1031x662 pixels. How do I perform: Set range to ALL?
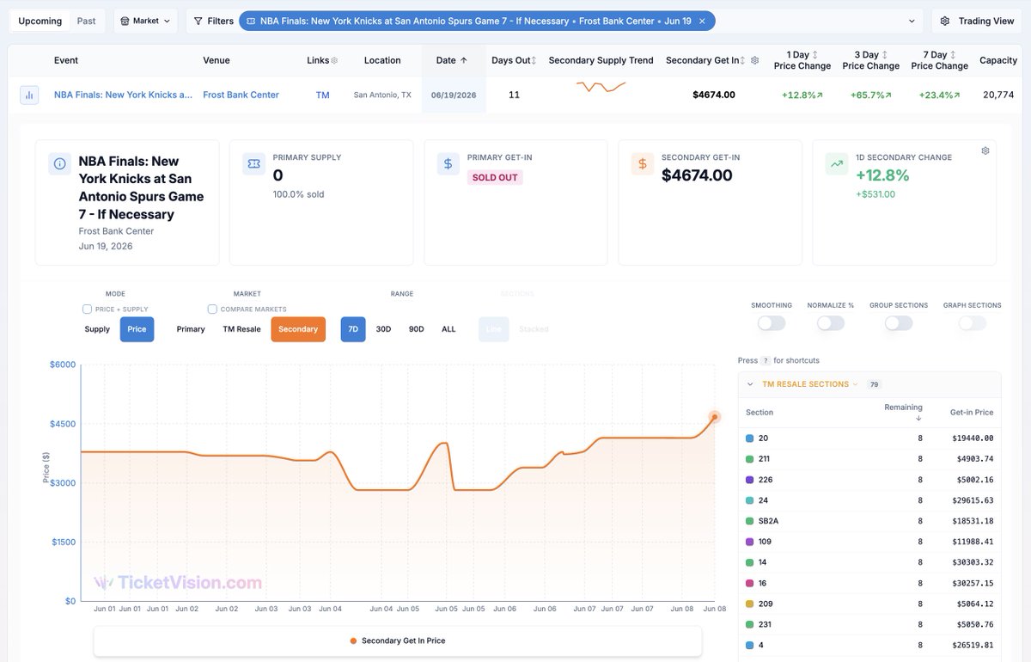click(448, 329)
